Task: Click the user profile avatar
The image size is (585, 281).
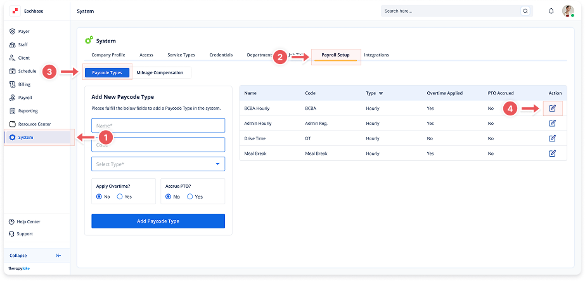Action: [568, 11]
